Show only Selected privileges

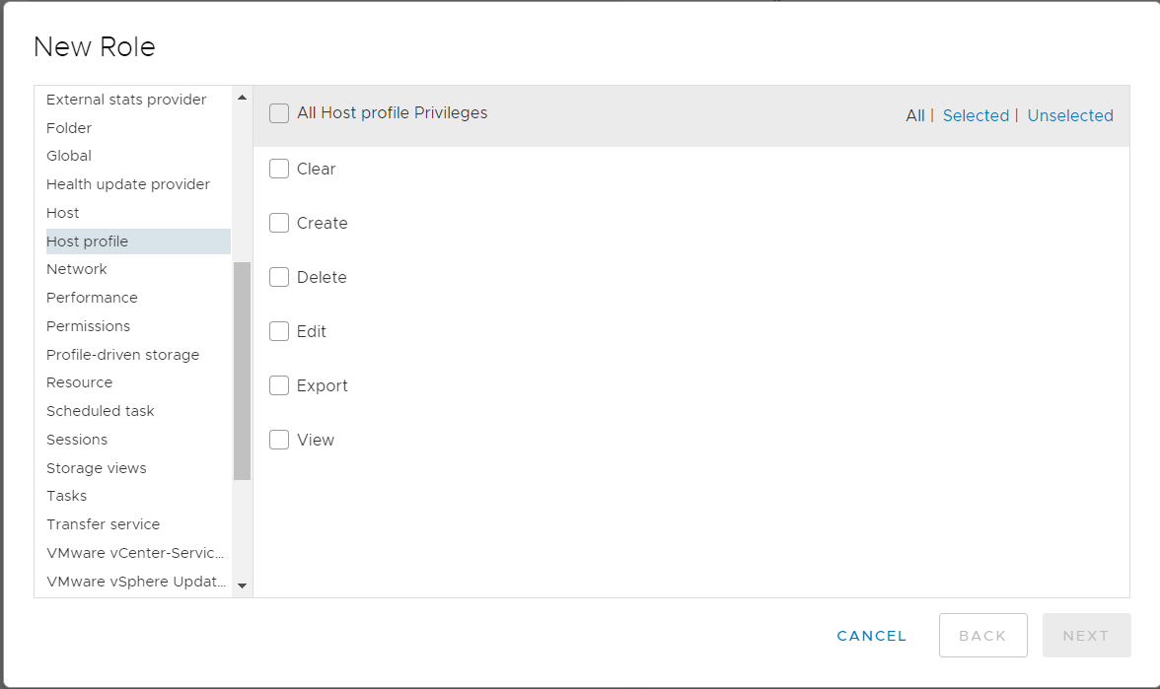click(976, 116)
